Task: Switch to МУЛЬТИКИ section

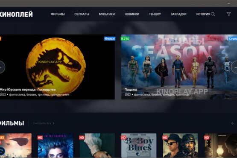Action: 107,14
